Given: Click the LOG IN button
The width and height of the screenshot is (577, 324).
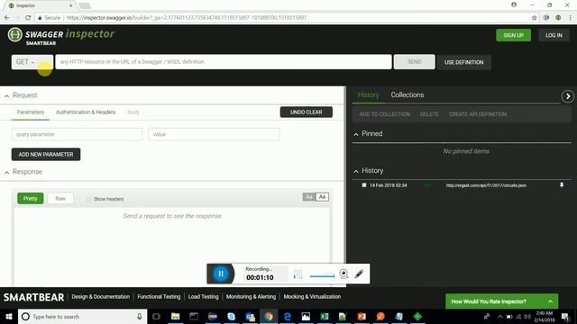Looking at the screenshot, I should pyautogui.click(x=554, y=35).
